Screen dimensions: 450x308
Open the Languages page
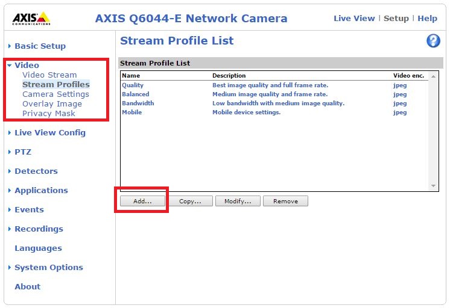click(x=38, y=248)
